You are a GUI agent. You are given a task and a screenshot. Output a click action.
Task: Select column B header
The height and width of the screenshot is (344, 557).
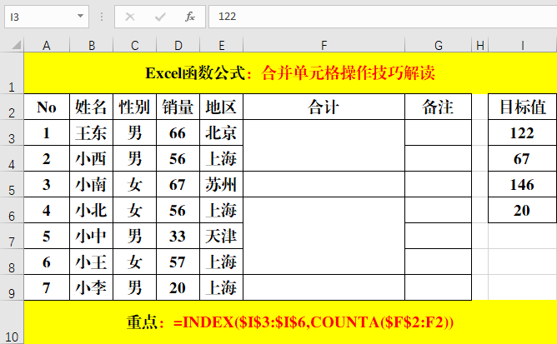91,46
